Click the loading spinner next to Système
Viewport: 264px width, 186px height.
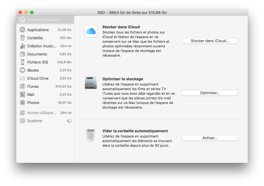point(69,121)
